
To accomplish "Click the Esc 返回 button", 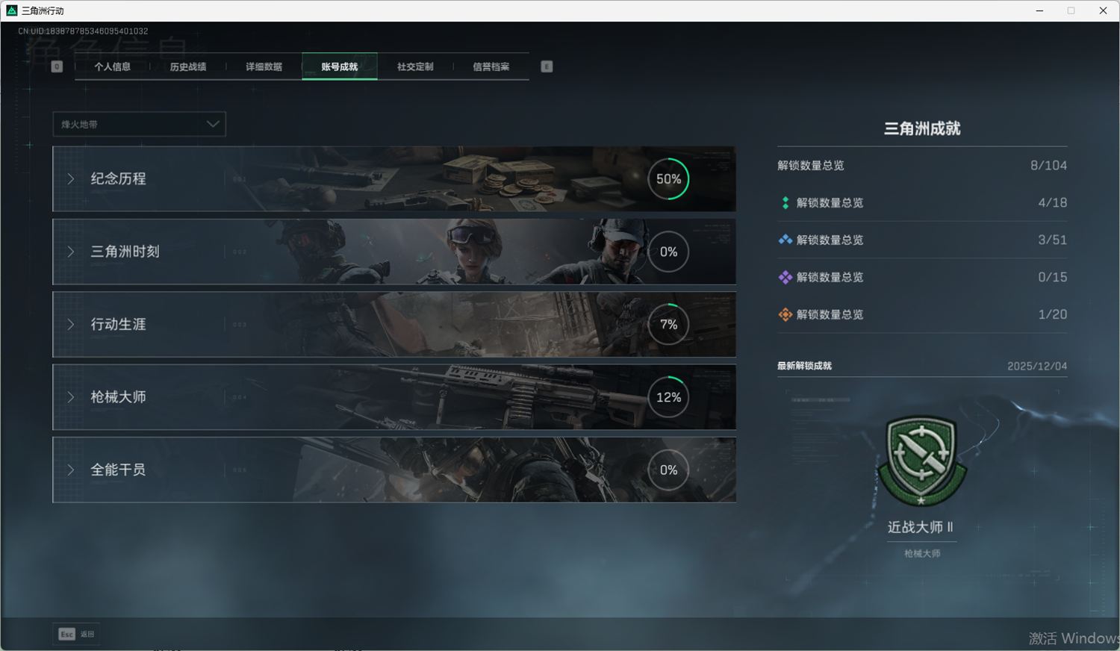I will pos(76,634).
